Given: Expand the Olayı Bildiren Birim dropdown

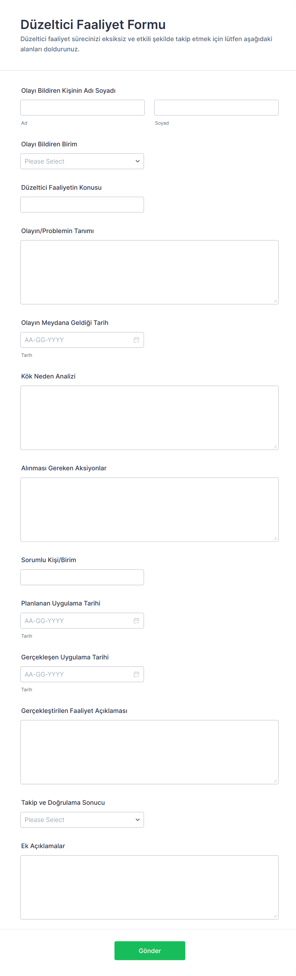Looking at the screenshot, I should pos(82,161).
